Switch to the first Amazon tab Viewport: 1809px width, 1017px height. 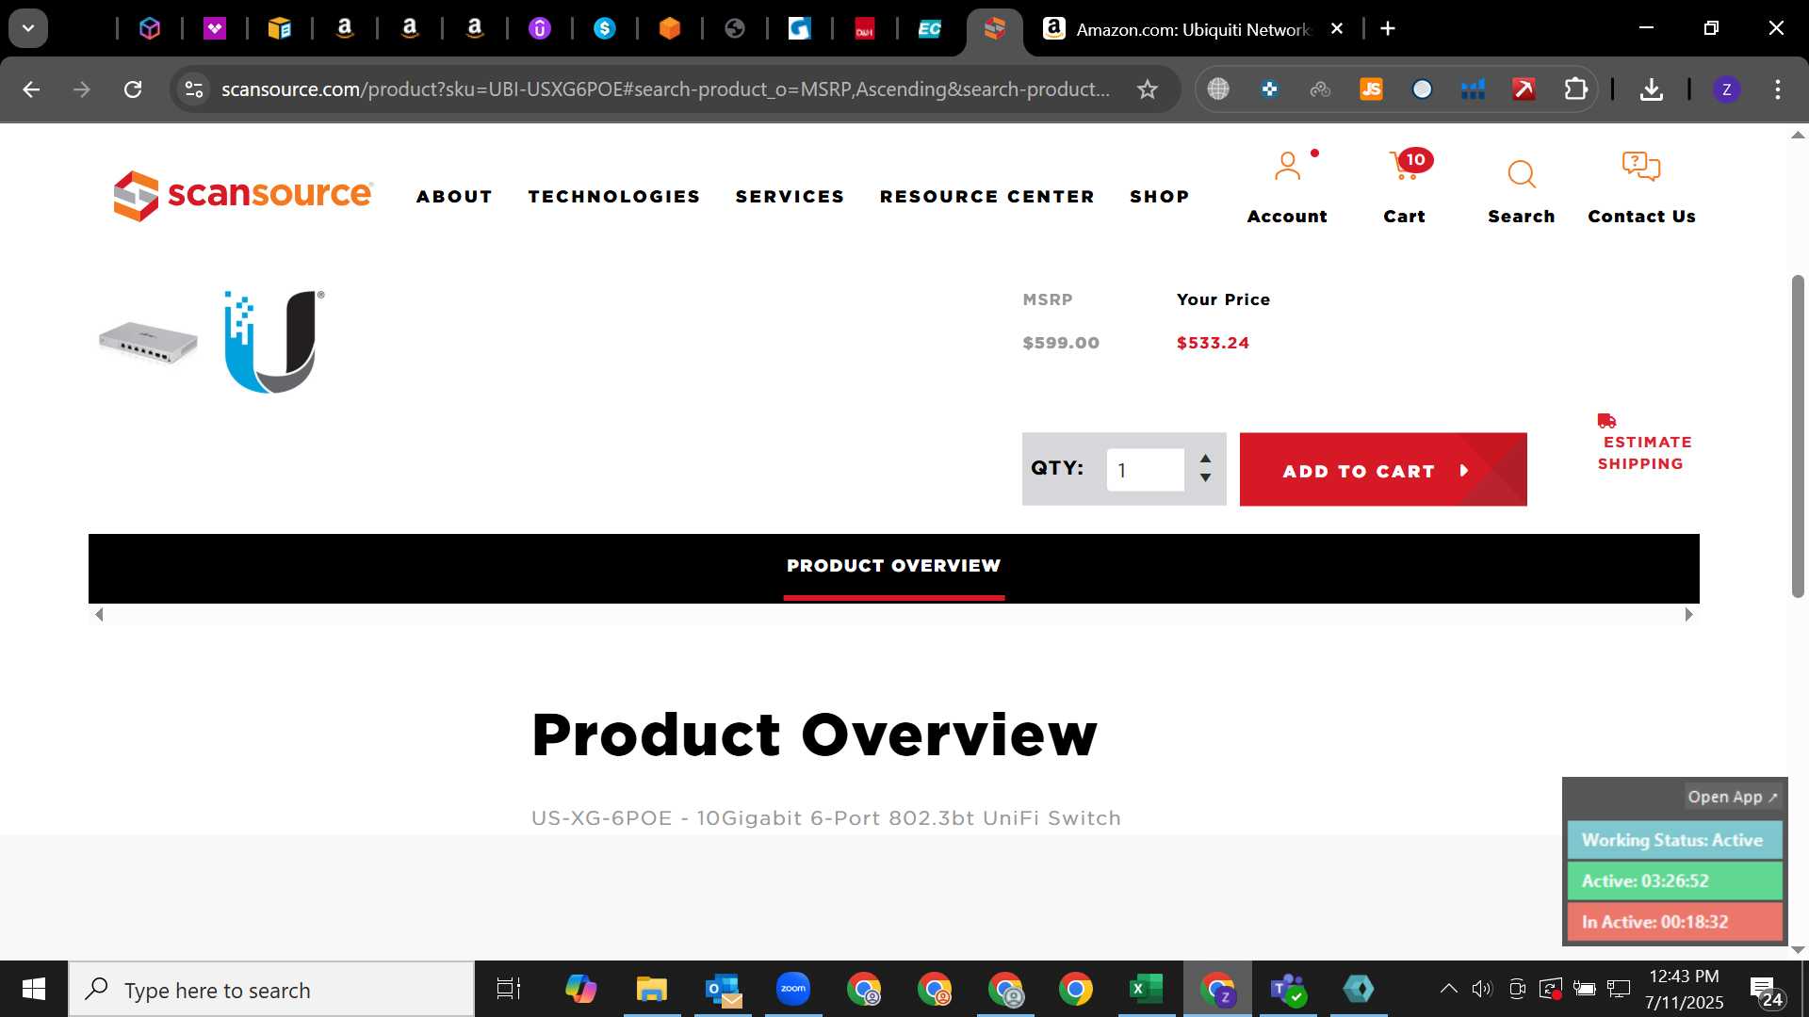pos(345,29)
